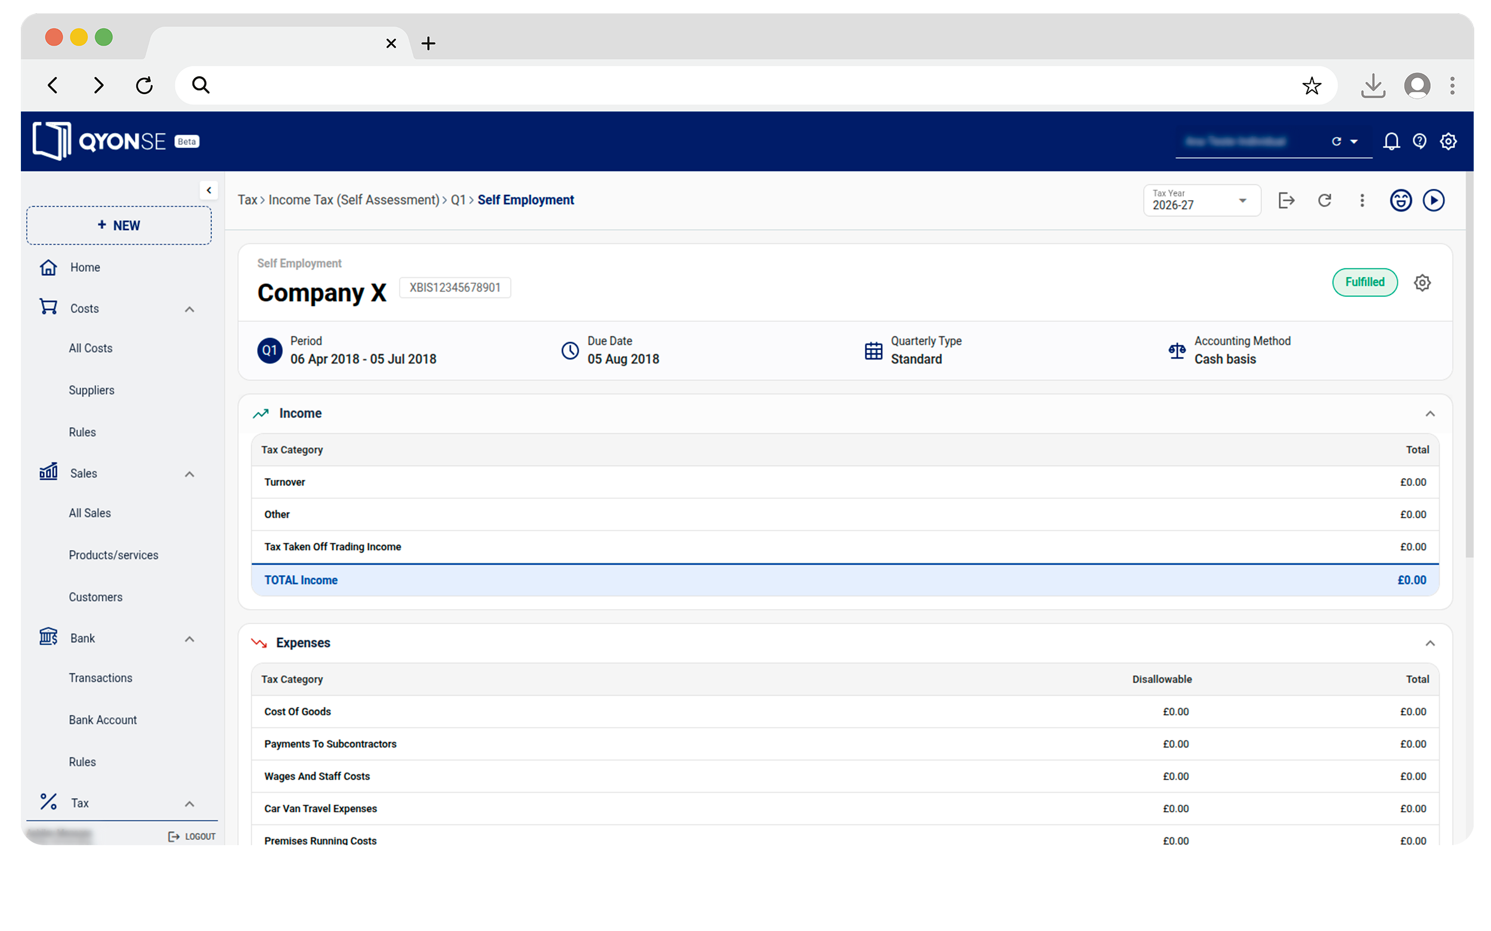Screen dimensions: 1491x931
Task: Go to Income Tax (Self Assessment) breadcrumb
Action: click(354, 200)
